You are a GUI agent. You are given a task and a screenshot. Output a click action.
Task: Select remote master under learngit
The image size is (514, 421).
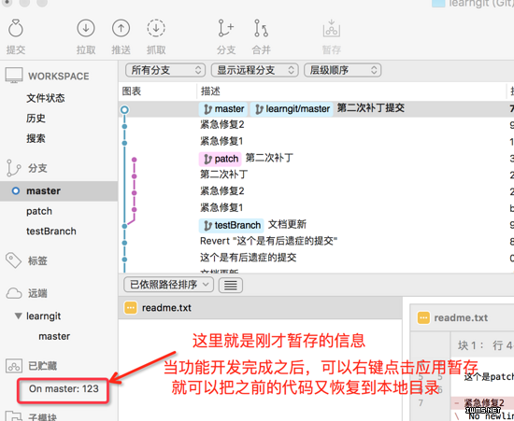(x=54, y=336)
